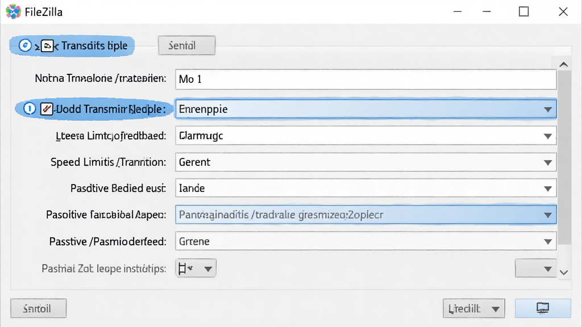
Task: Click the blue info circle icon beside Uodd Transmir
Action: click(30, 108)
